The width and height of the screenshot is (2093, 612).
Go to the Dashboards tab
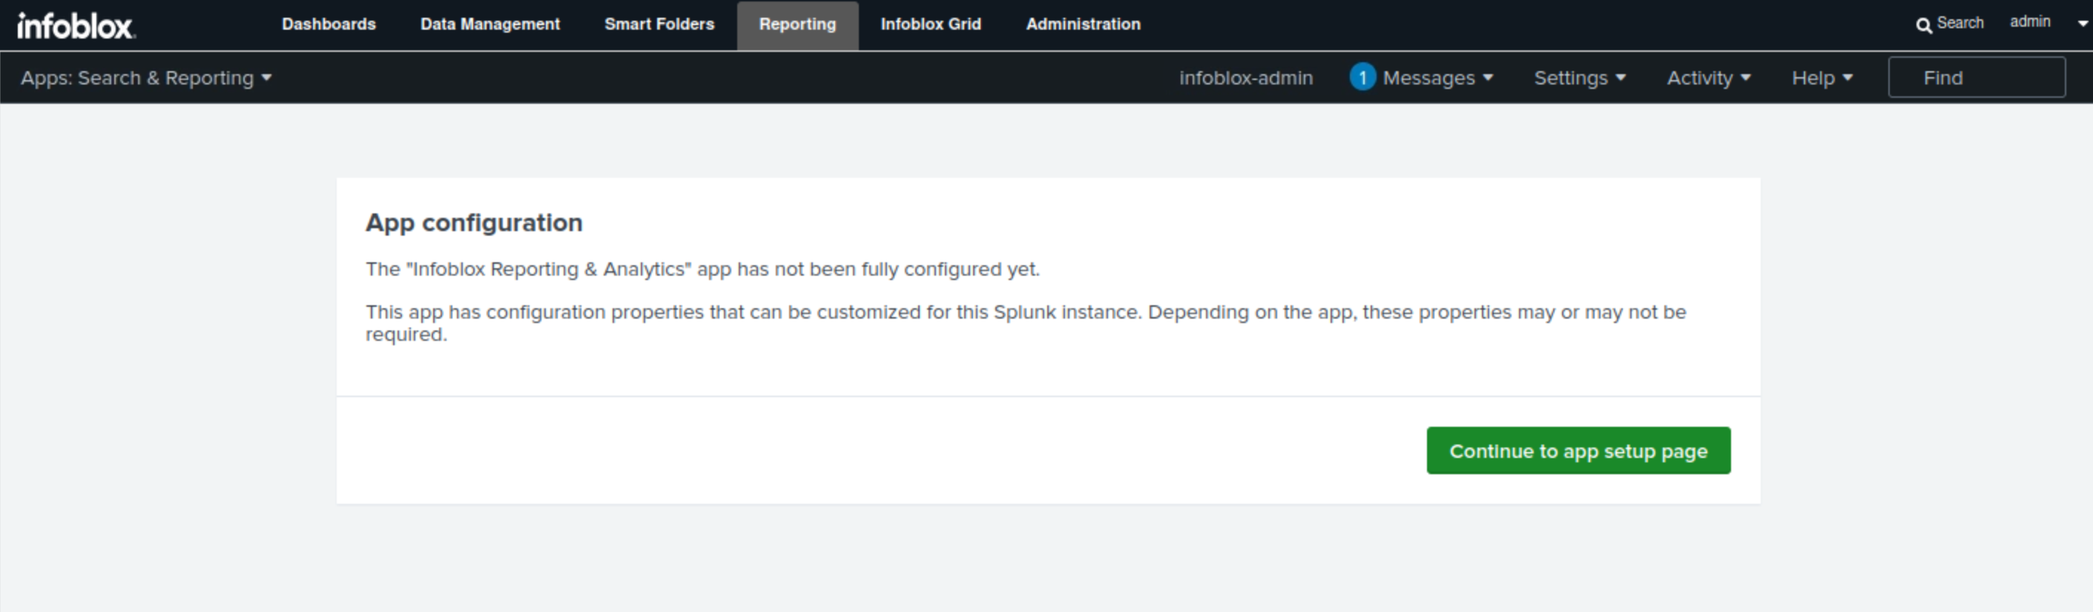pyautogui.click(x=329, y=24)
